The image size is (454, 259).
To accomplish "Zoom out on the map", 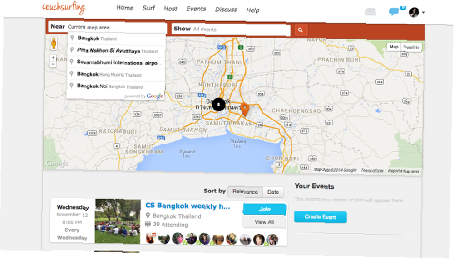I will pos(53,64).
